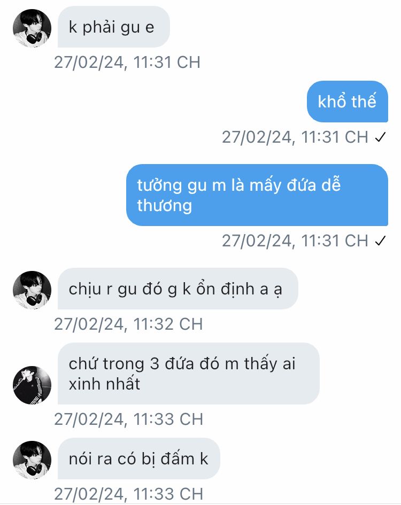Click the timestamp below "k phải gu e"

coord(127,62)
